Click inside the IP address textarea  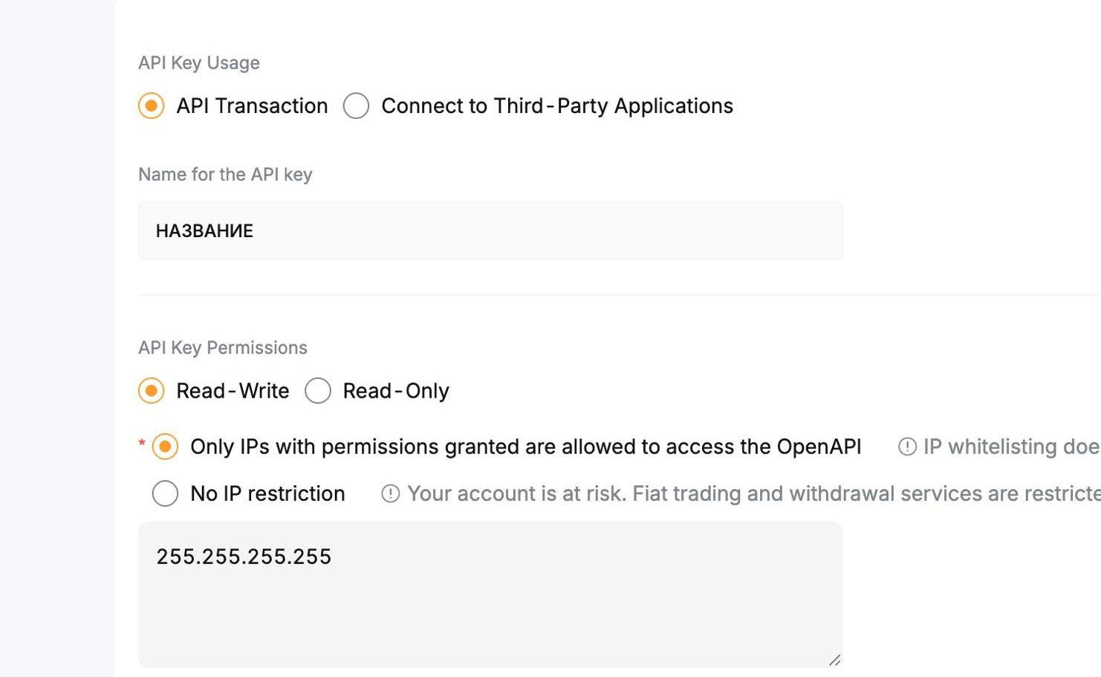pyautogui.click(x=490, y=609)
